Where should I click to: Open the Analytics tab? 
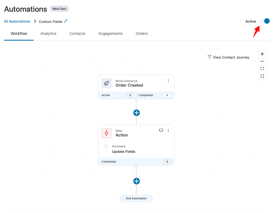tap(48, 34)
